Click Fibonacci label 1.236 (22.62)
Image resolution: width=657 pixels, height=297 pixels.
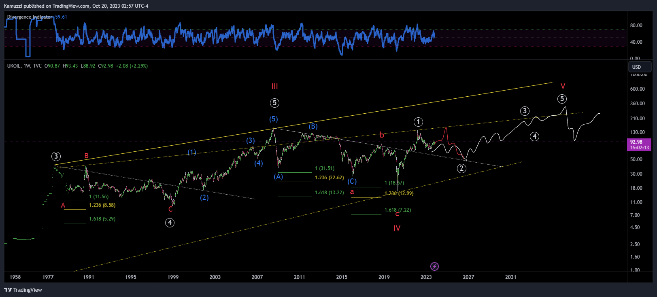pyautogui.click(x=330, y=178)
